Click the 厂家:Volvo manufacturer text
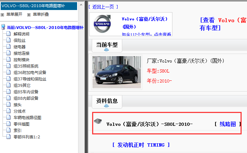Image resolution: width=247 pixels, height=153 pixels. 185,61
